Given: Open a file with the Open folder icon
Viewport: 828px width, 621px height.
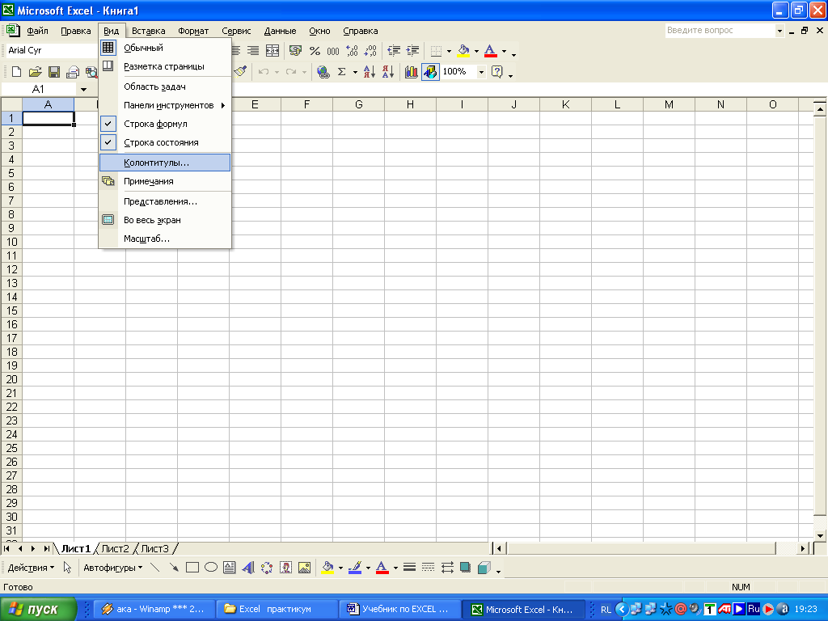Looking at the screenshot, I should click(35, 72).
